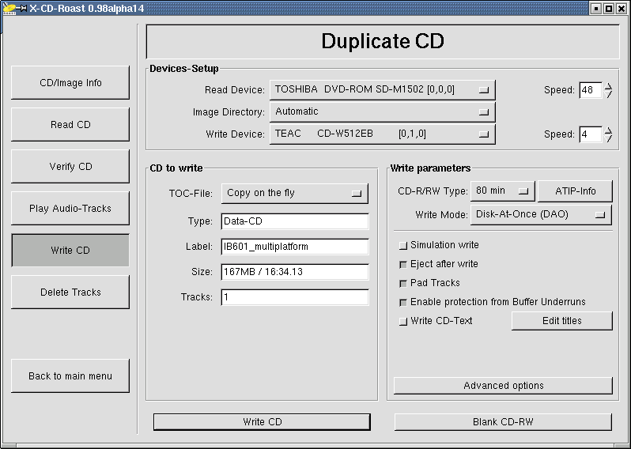Increase the read speed with up arrow
Image resolution: width=631 pixels, height=449 pixels.
(x=608, y=86)
